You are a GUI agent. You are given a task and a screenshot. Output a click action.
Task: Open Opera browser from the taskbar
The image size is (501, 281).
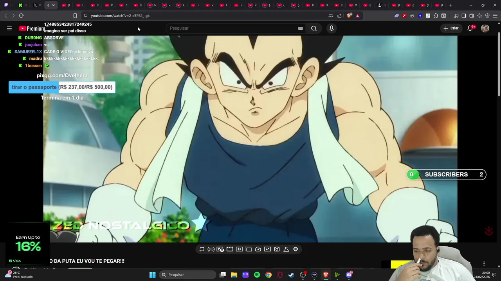(280, 275)
